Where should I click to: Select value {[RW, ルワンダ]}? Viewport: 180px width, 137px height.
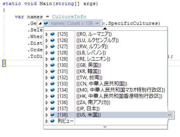[x=92, y=47]
